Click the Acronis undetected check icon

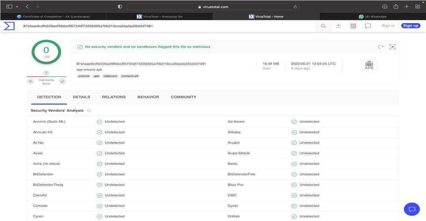pyautogui.click(x=100, y=122)
